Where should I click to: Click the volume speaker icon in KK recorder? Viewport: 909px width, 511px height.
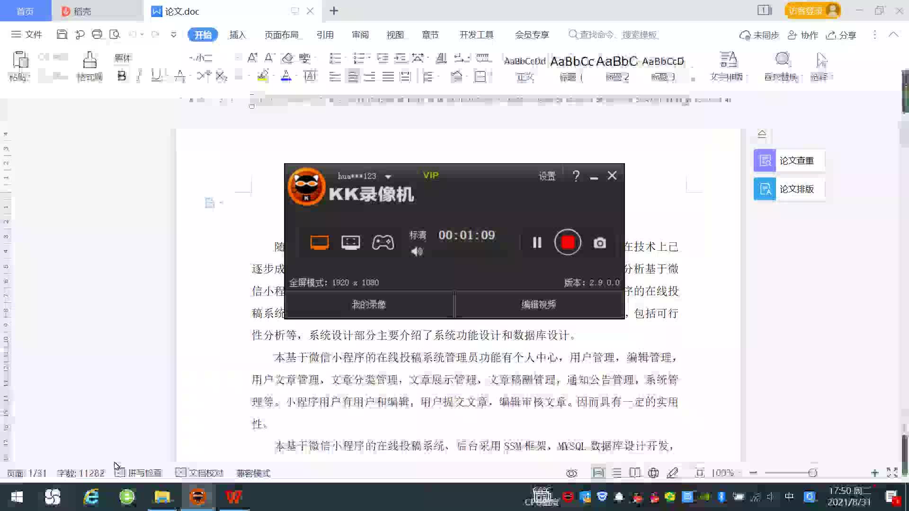417,251
